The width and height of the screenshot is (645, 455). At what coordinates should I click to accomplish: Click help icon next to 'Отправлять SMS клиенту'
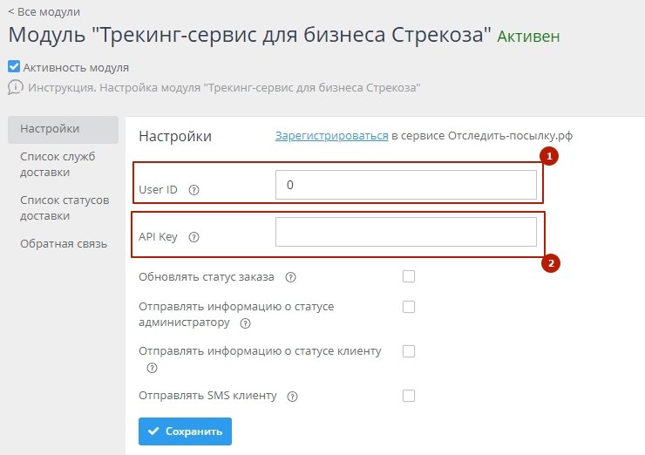point(292,397)
